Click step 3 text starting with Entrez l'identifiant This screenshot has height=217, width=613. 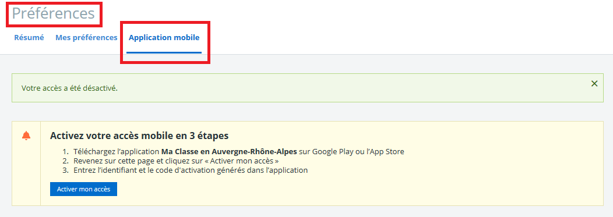click(x=191, y=170)
